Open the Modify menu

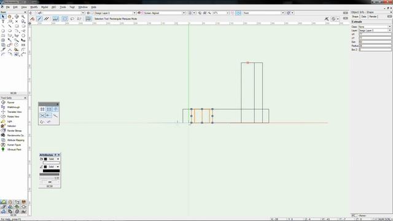point(34,7)
